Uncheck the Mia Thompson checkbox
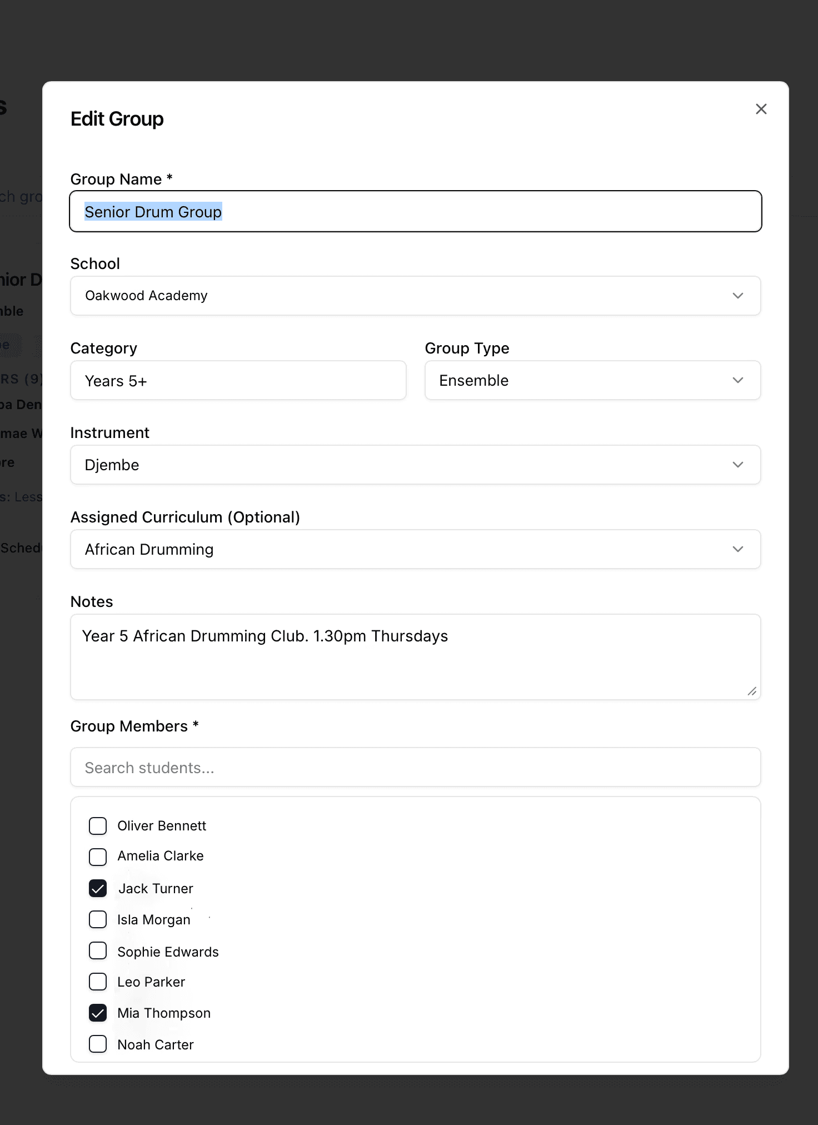The width and height of the screenshot is (818, 1125). coord(98,1013)
